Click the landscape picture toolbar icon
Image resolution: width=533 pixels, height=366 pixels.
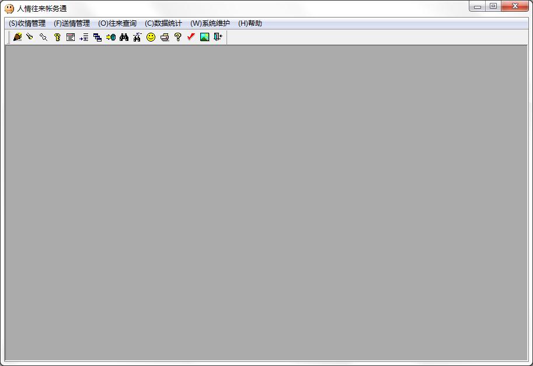click(205, 37)
